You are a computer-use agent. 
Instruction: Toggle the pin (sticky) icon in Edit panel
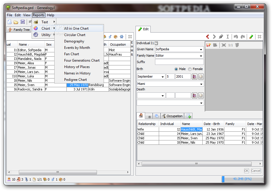coord(221,37)
